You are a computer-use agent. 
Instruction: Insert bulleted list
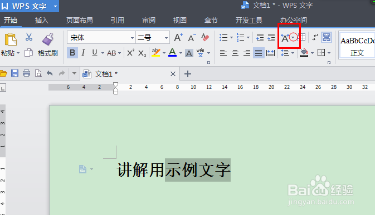coord(223,37)
